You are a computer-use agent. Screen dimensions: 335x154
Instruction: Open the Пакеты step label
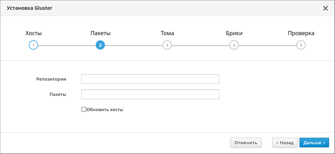[x=101, y=33]
